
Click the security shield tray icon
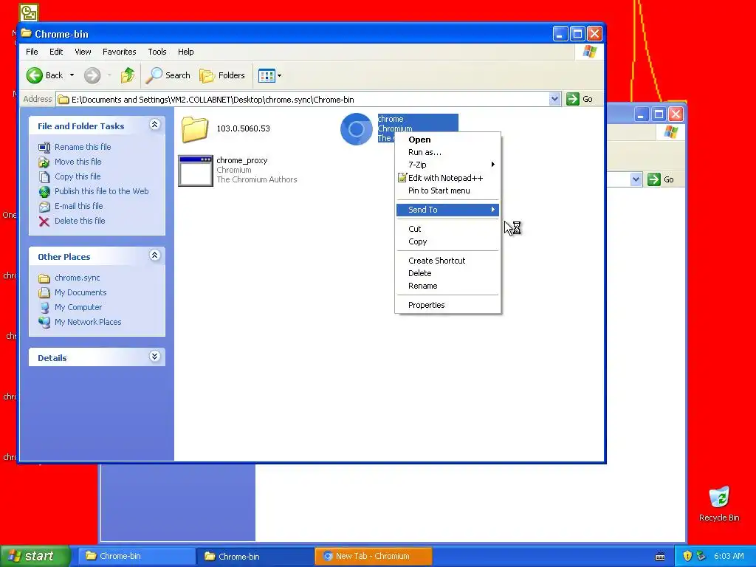tap(687, 556)
